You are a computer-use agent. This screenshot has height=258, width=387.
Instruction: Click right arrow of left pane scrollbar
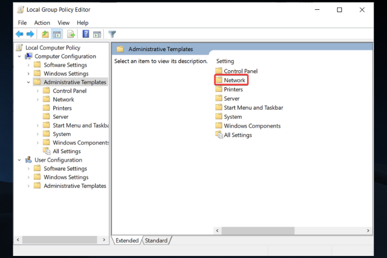104,239
